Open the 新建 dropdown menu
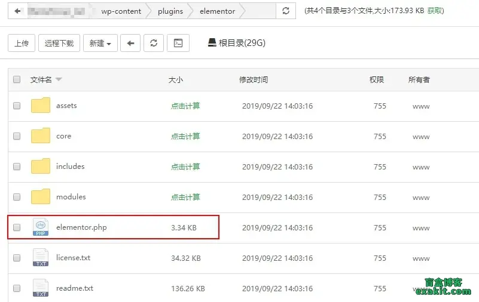This screenshot has height=302, width=479. point(100,43)
